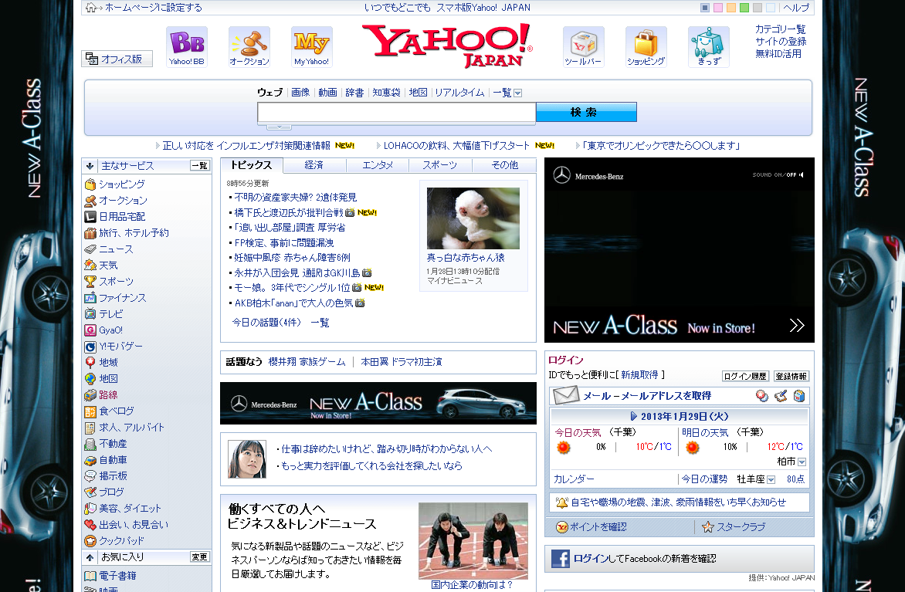This screenshot has width=905, height=592.
Task: Open the カテゴリ一覧 link
Action: click(781, 29)
